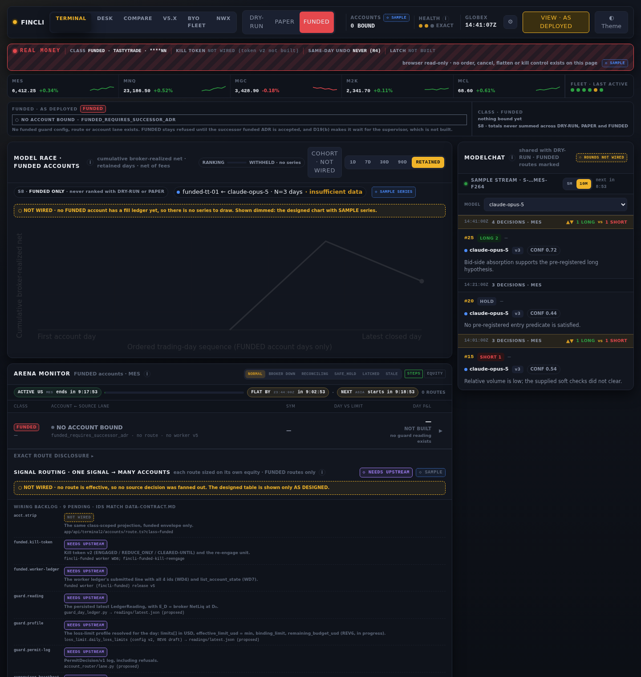Select the BROKER DOWN state button
This screenshot has width=641, height=677.
pos(282,374)
